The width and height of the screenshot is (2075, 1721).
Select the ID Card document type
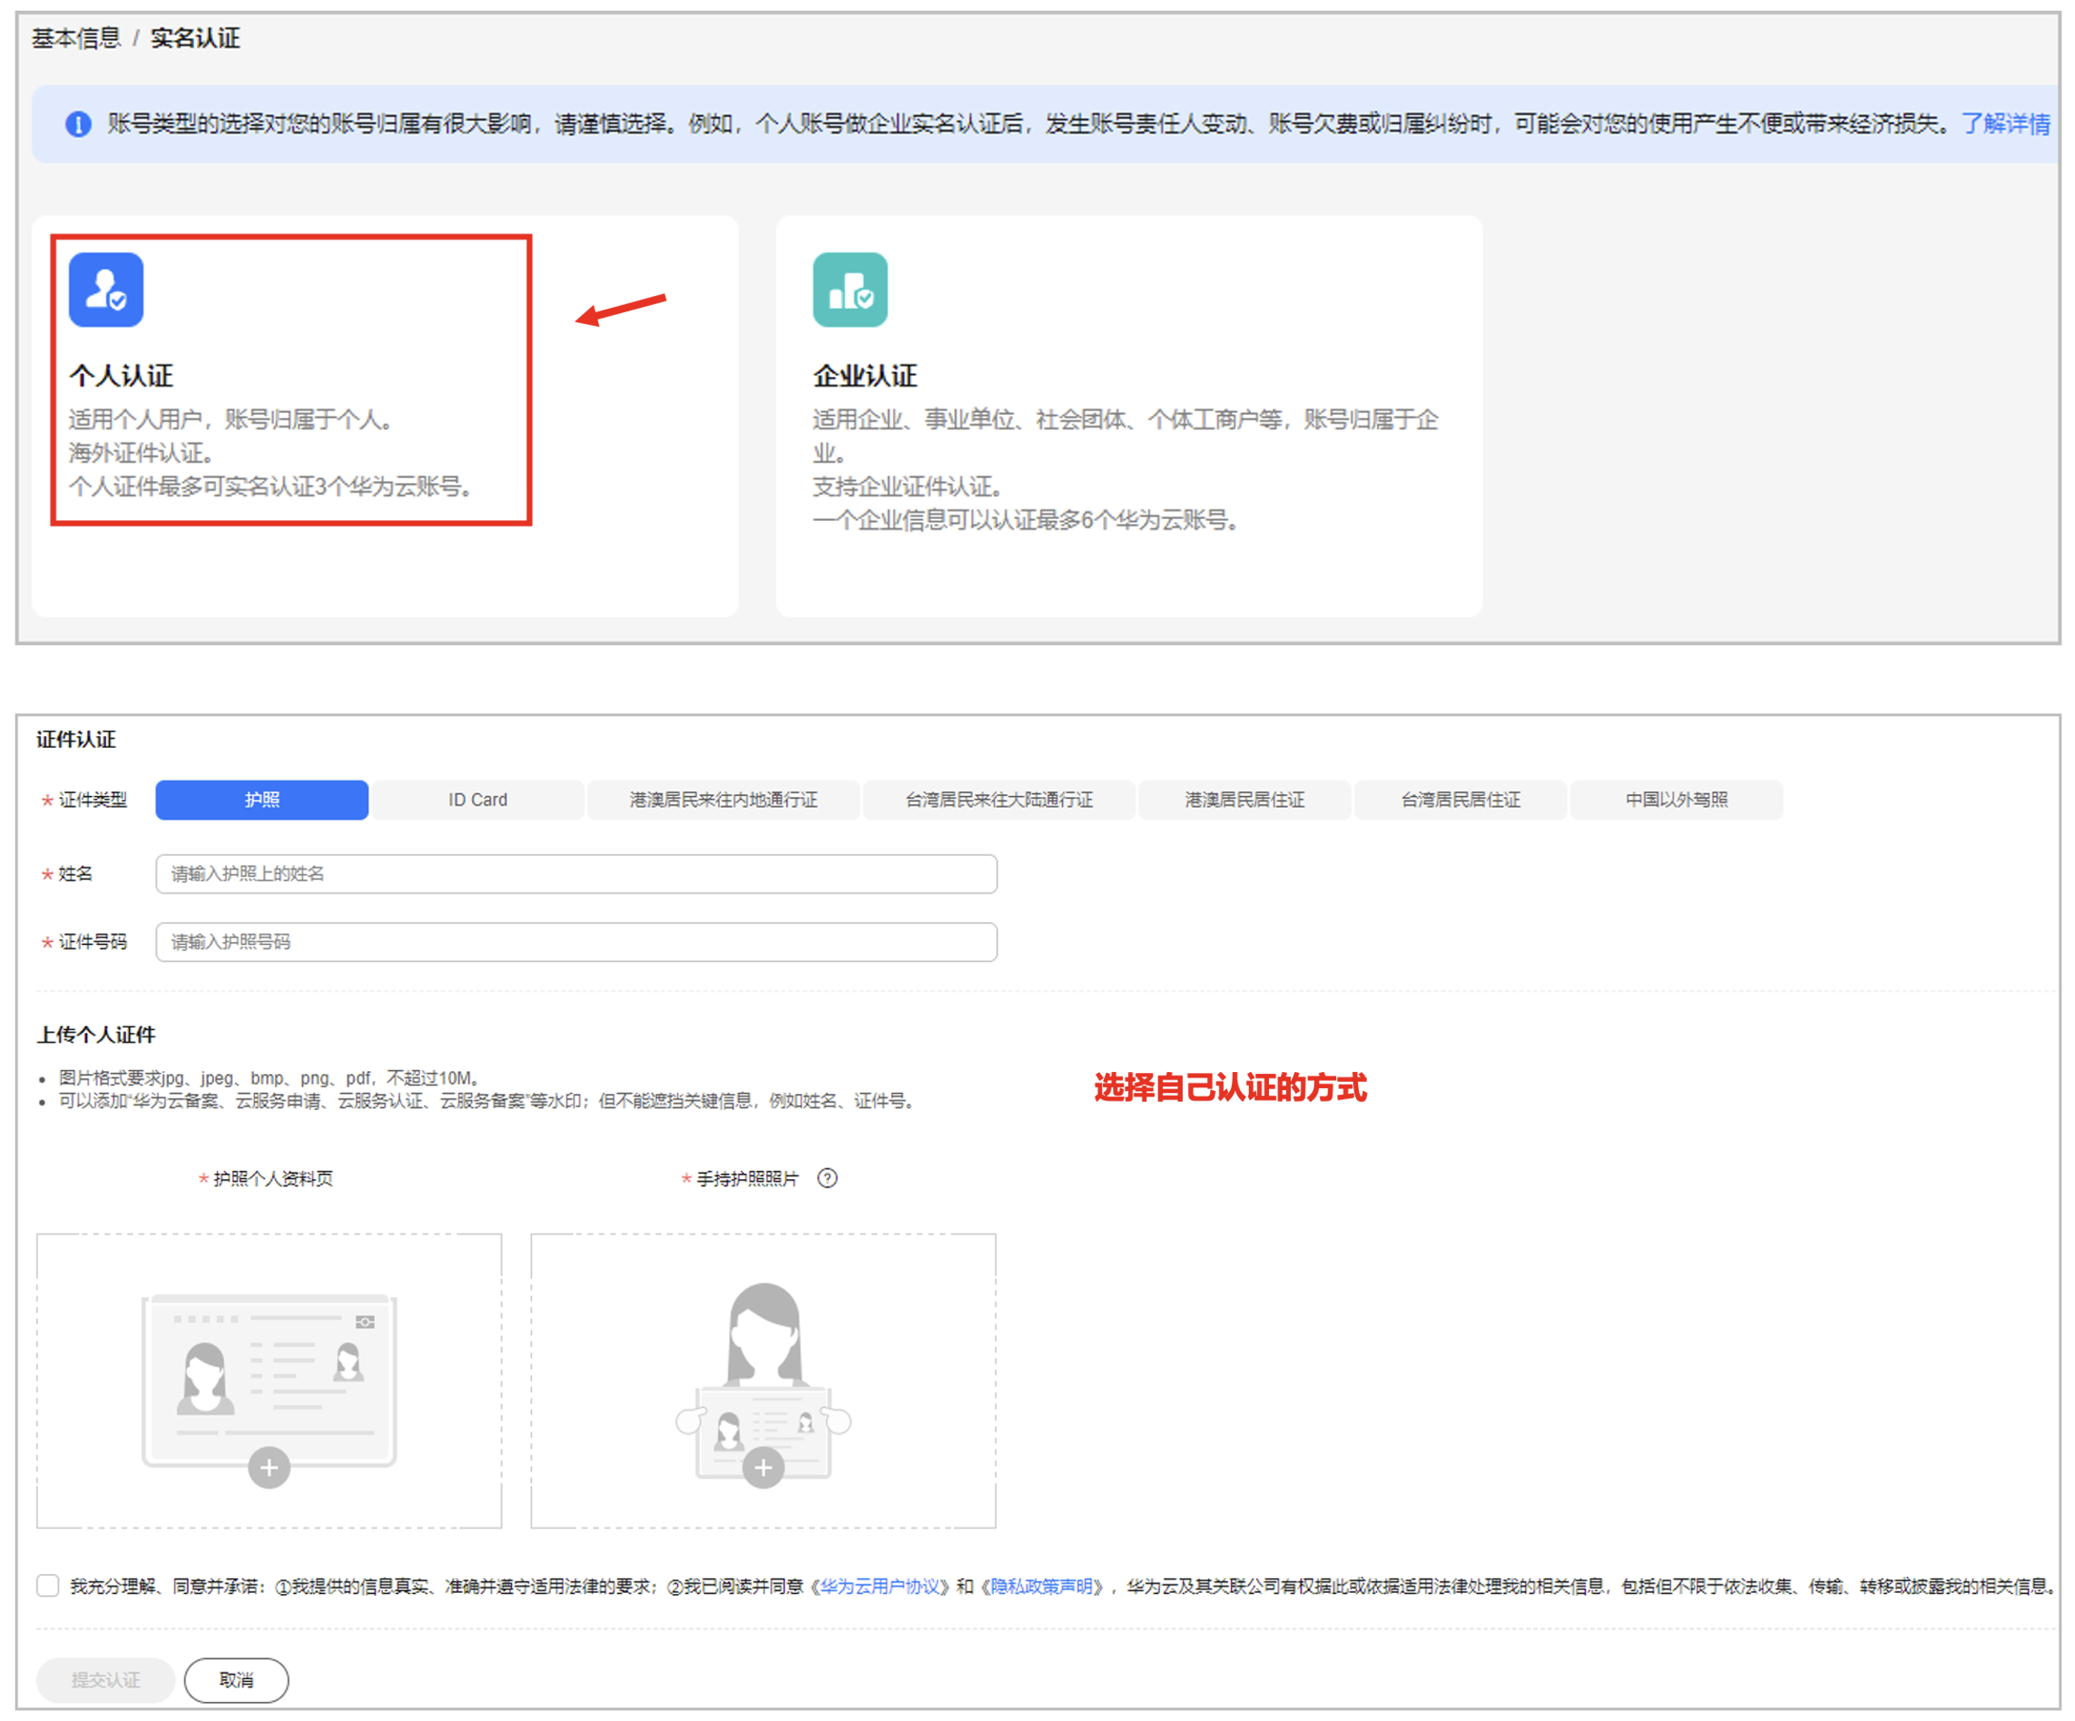pos(477,800)
